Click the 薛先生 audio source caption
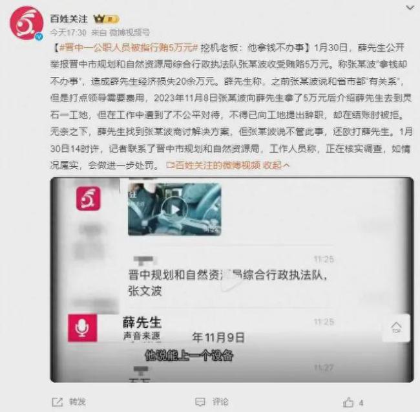The image size is (420, 412). coord(142,323)
